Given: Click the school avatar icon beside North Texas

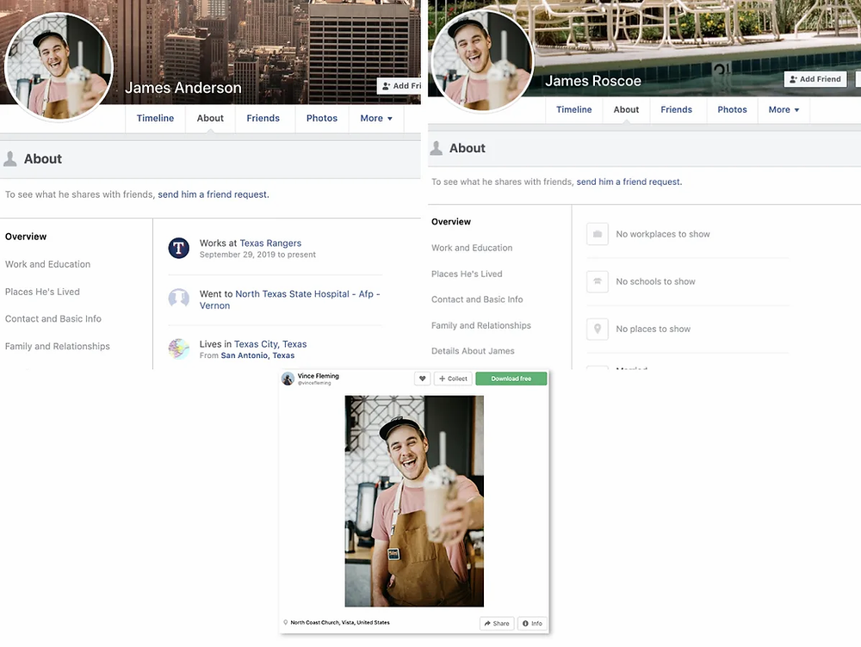Looking at the screenshot, I should tap(179, 299).
